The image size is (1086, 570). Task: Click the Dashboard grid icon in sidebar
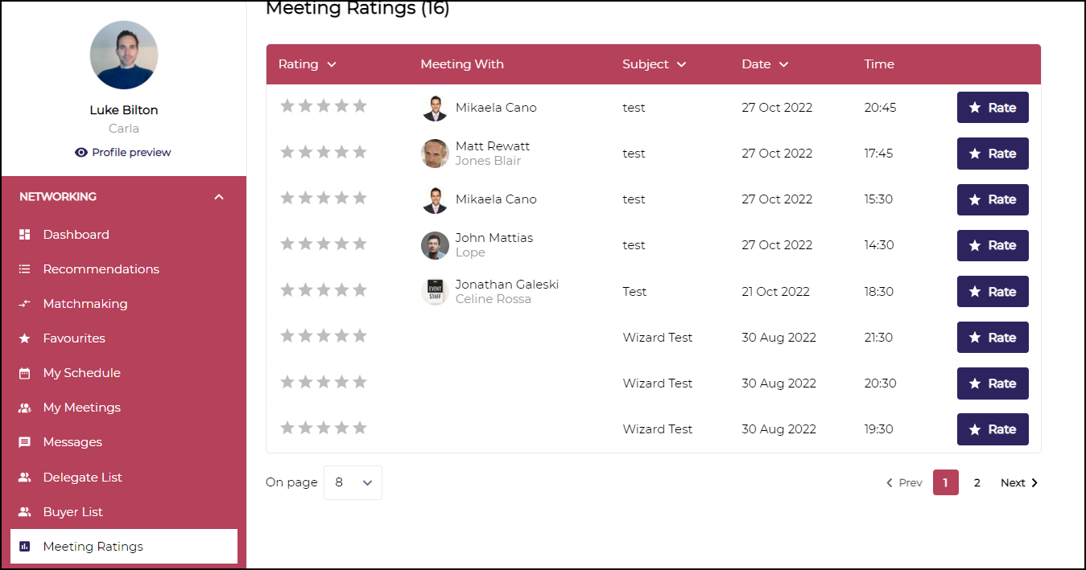click(x=25, y=235)
